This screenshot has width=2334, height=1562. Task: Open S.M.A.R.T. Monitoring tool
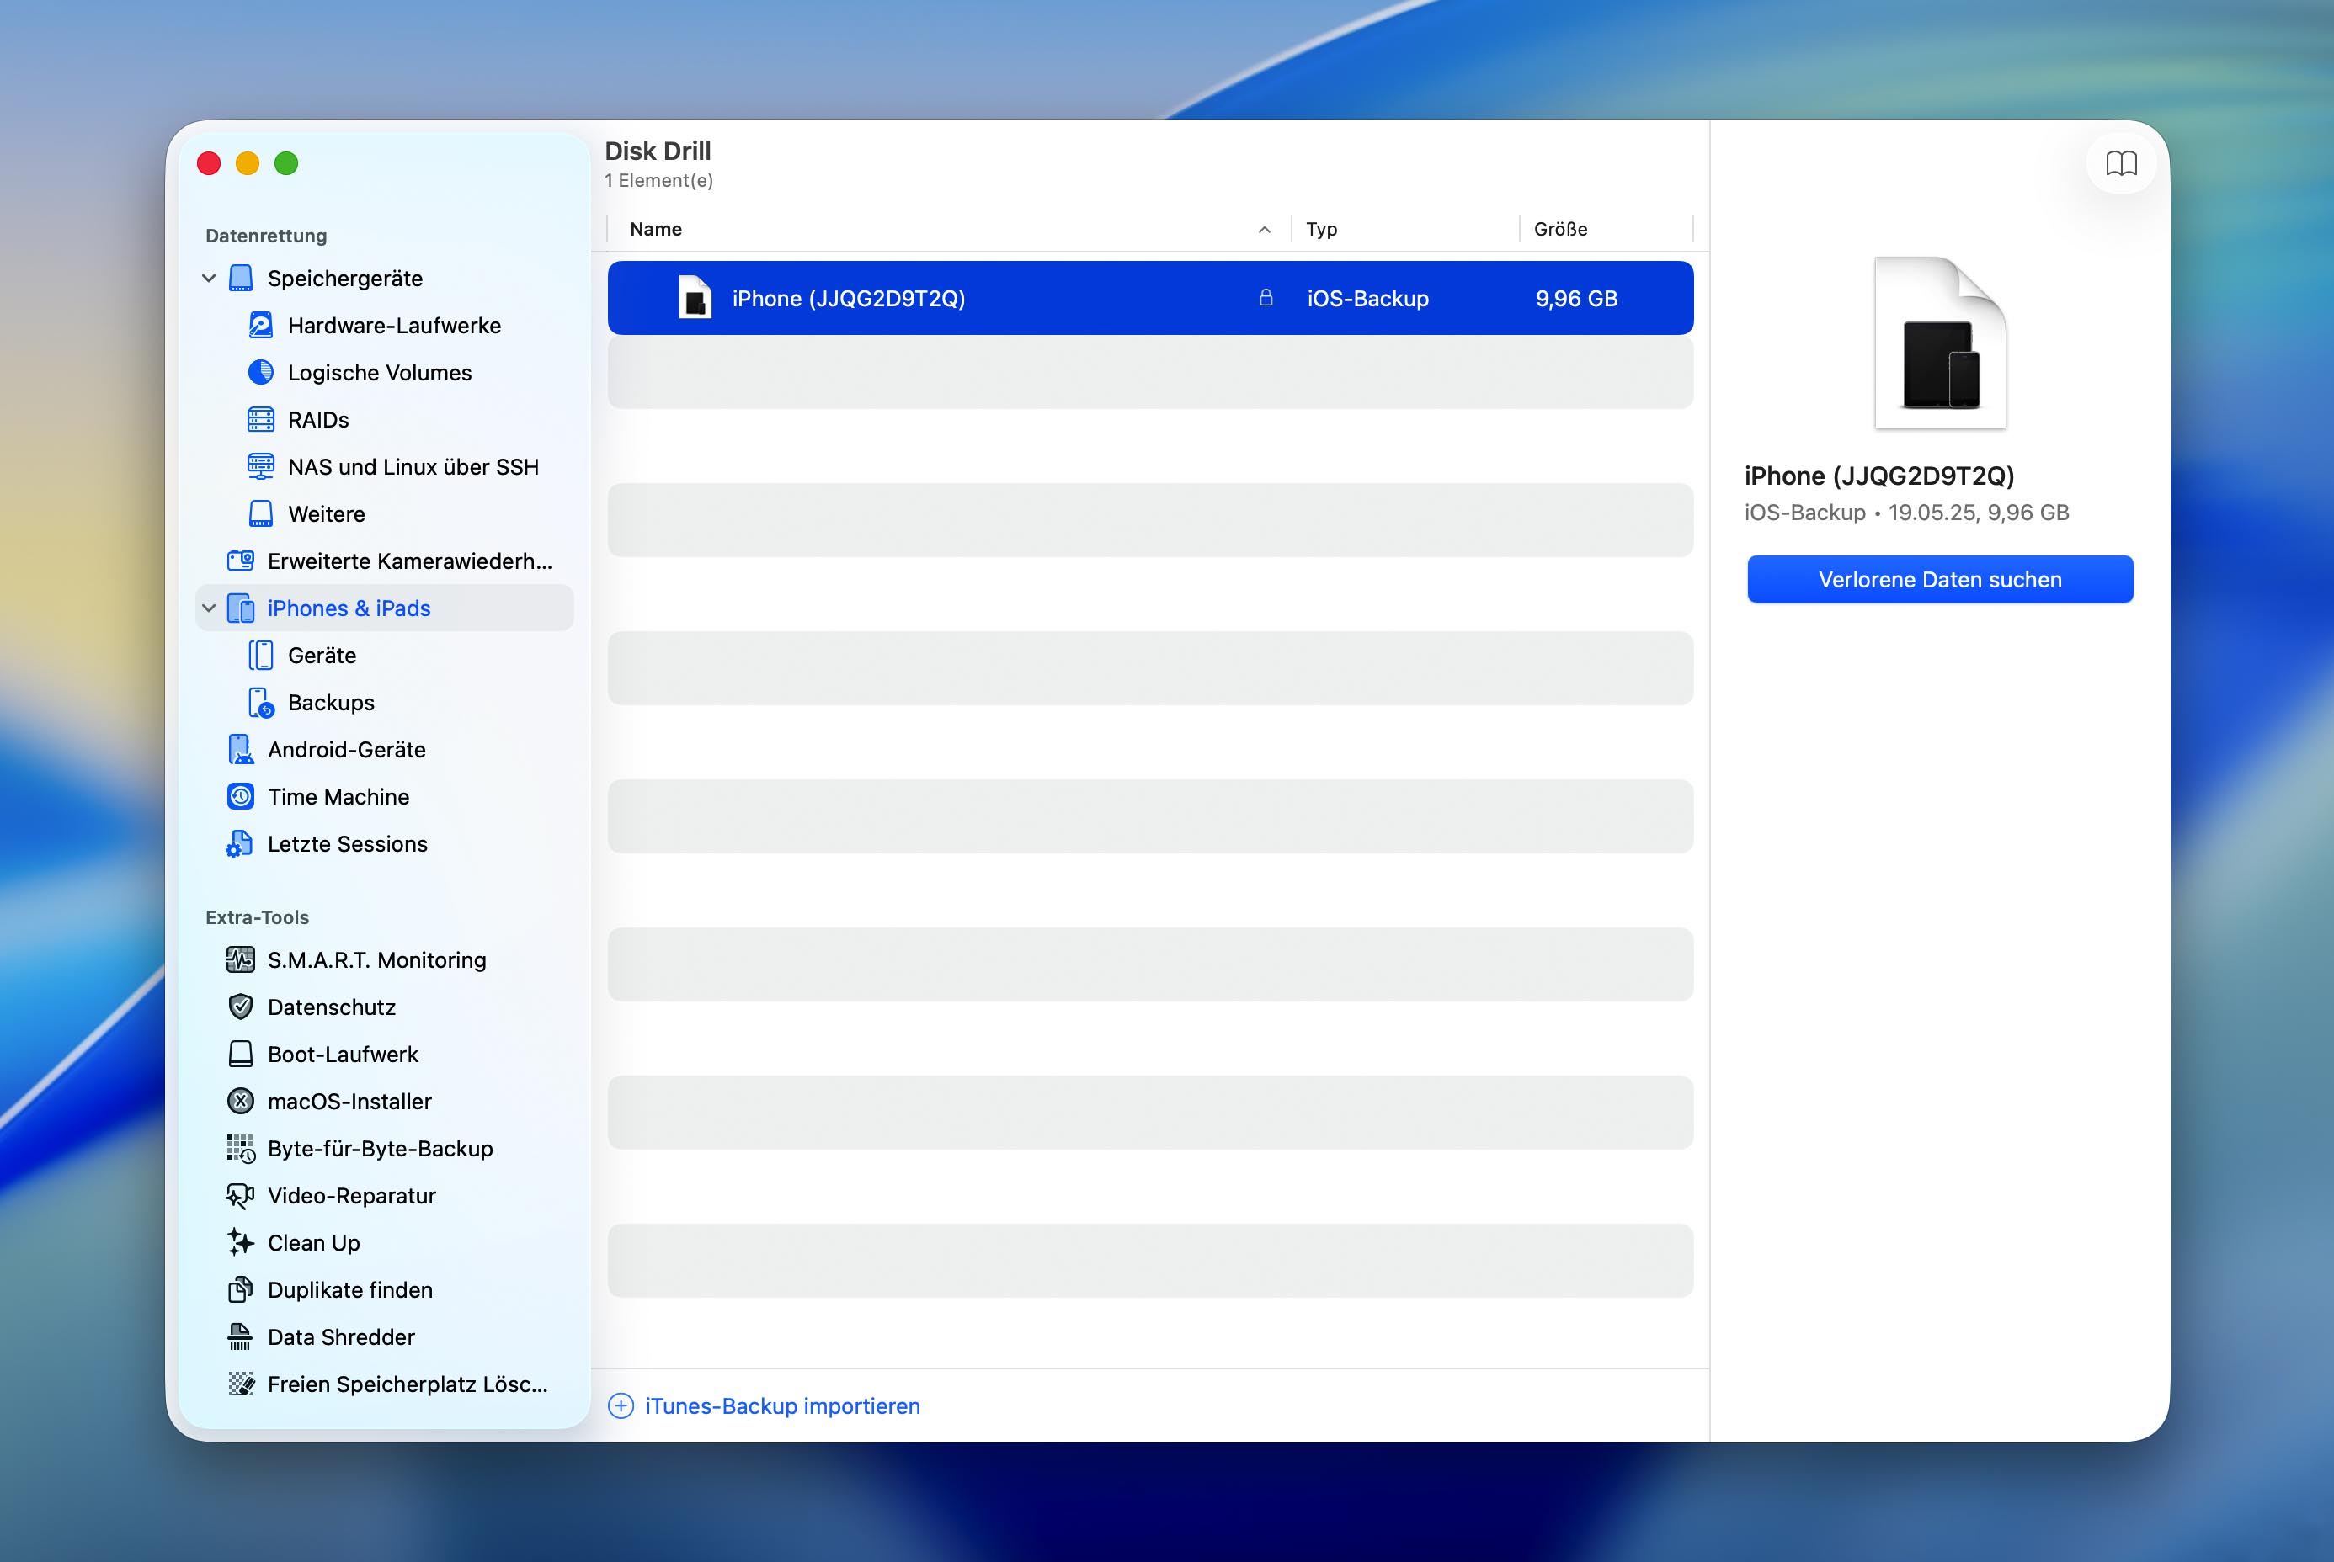(x=376, y=960)
